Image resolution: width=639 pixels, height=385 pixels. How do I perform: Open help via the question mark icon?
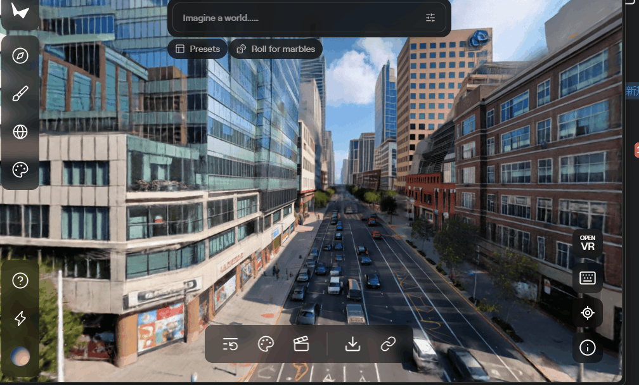pyautogui.click(x=20, y=281)
